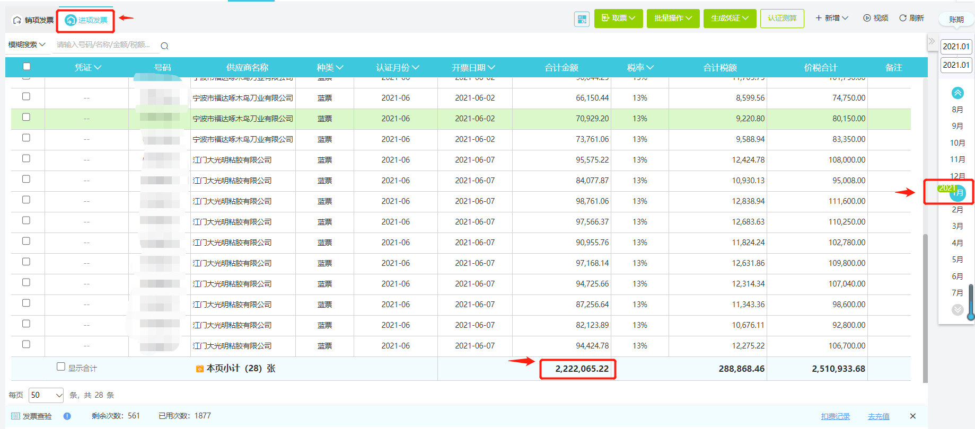Check the row with amount 98,761.06
Viewport: 975px width, 429px height.
26,200
